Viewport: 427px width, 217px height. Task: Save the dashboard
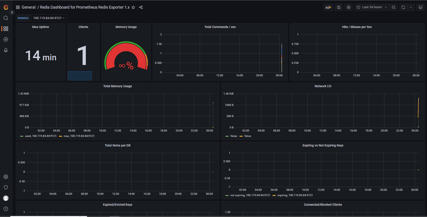pos(339,7)
